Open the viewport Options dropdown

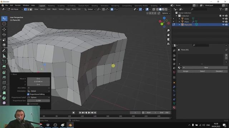[x=166, y=13]
